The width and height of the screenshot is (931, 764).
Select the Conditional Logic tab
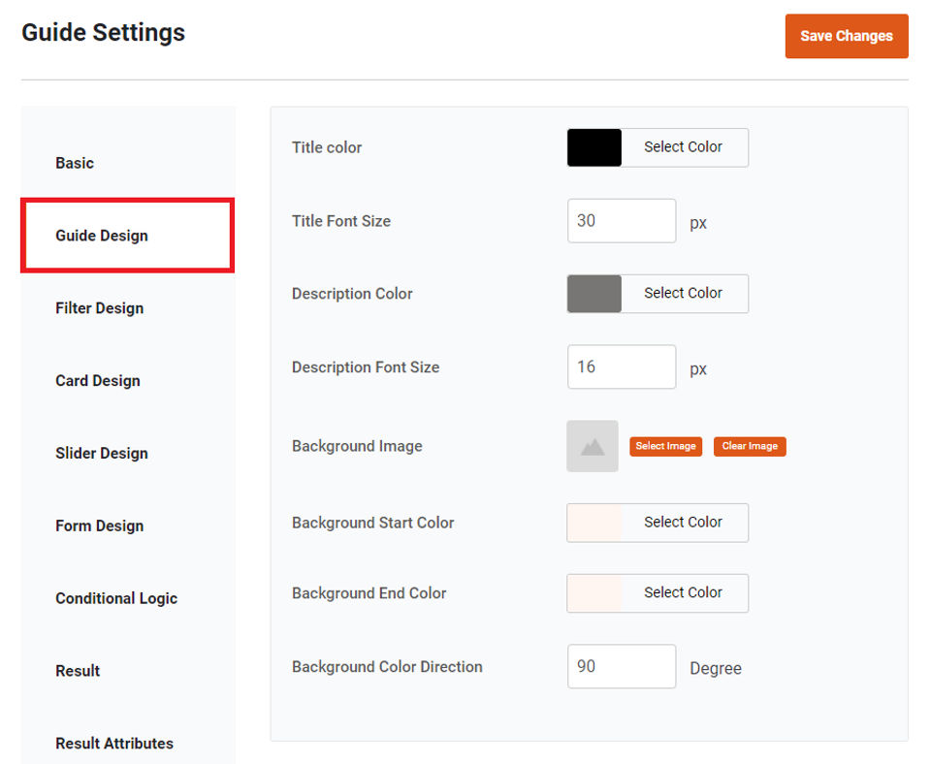click(x=116, y=598)
